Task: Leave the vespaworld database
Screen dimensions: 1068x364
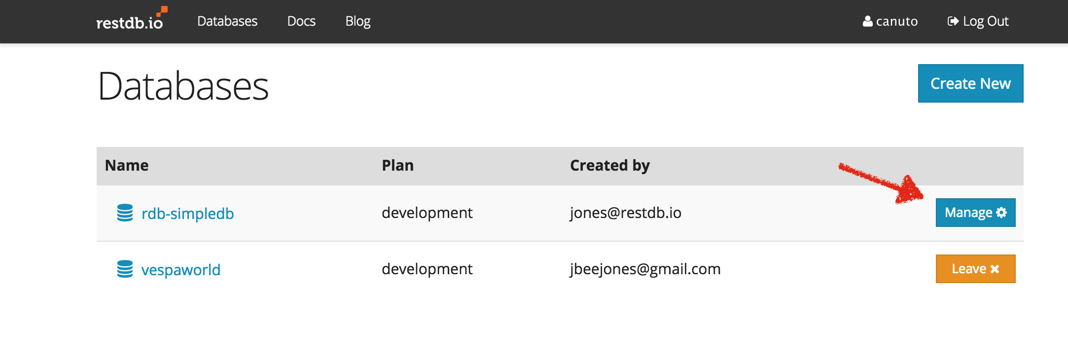Action: [975, 269]
